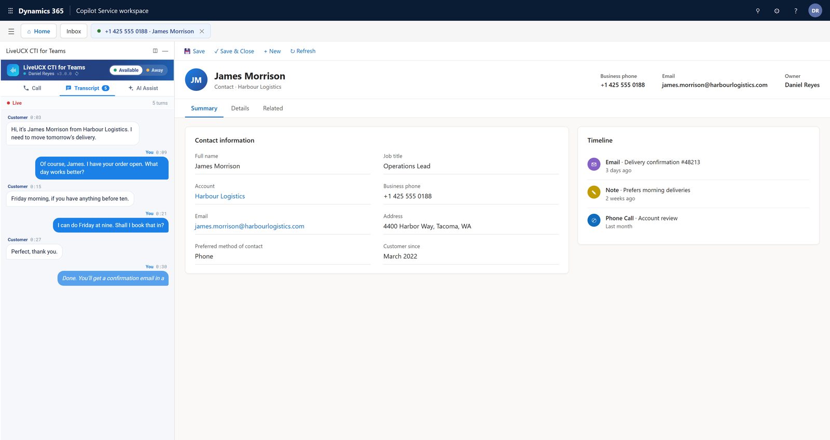The image size is (830, 440).
Task: Select the message 'Perfect, thank you.'
Action: click(x=34, y=252)
